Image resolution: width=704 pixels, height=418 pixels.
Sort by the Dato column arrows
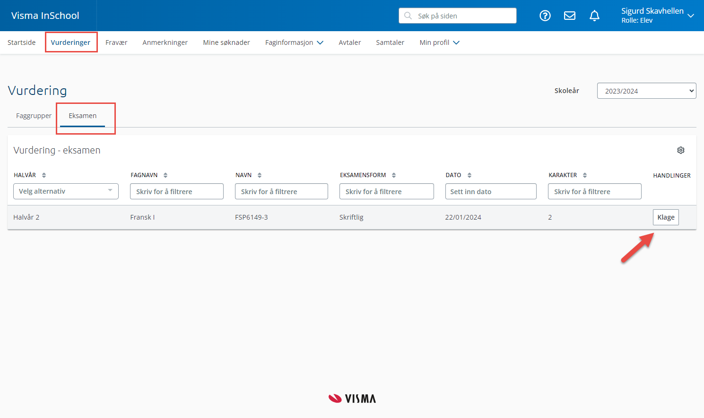point(469,175)
